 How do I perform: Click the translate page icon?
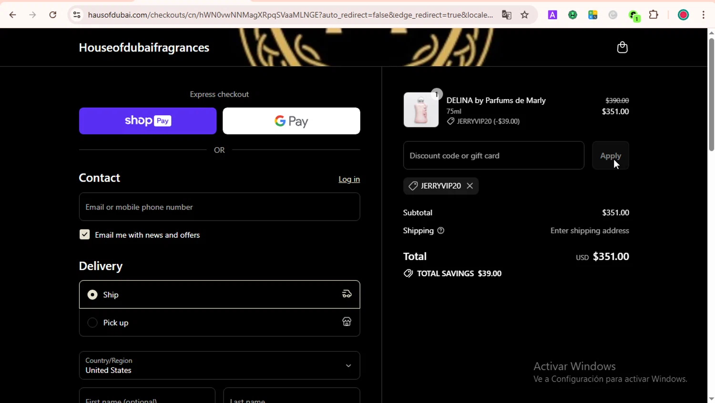coord(507,15)
